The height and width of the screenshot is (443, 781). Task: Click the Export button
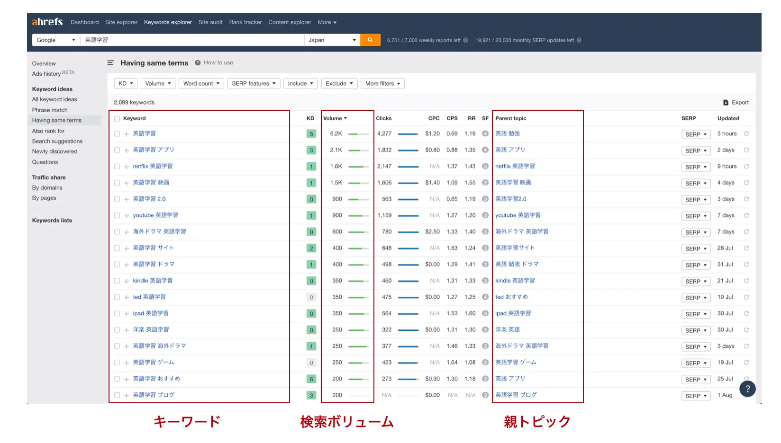(x=736, y=102)
